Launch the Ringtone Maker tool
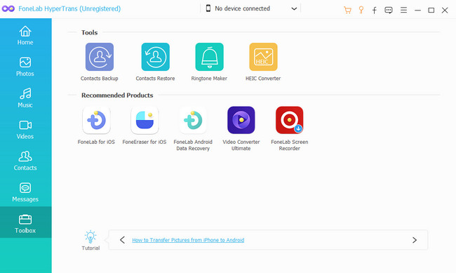 209,57
